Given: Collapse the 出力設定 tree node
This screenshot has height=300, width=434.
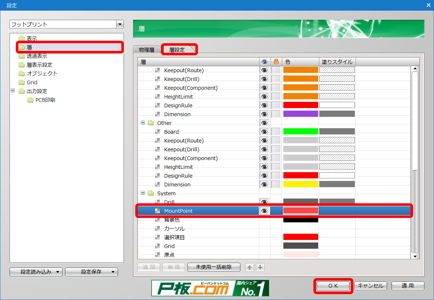Looking at the screenshot, I should pos(12,91).
